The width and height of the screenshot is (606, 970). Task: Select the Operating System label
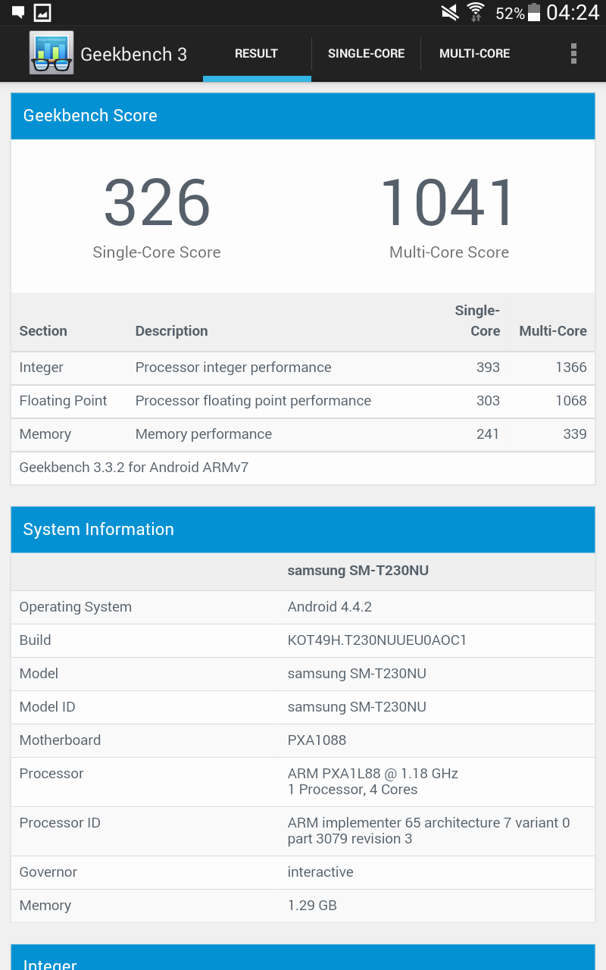[76, 607]
